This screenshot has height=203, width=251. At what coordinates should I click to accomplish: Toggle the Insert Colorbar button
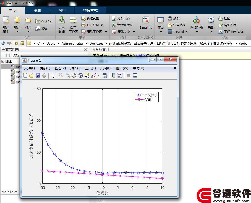[114, 75]
